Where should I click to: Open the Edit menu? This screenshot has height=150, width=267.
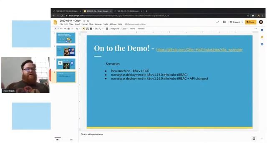[66, 24]
